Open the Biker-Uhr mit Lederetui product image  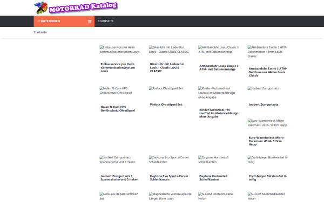point(168,50)
